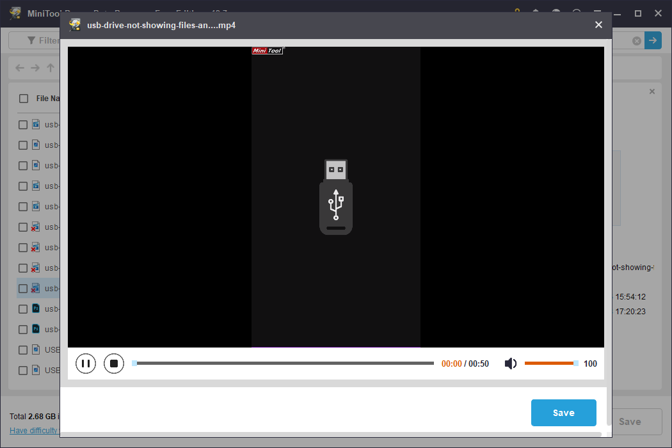Pause the video preview playback
Screen dimensions: 672x448
(86, 364)
